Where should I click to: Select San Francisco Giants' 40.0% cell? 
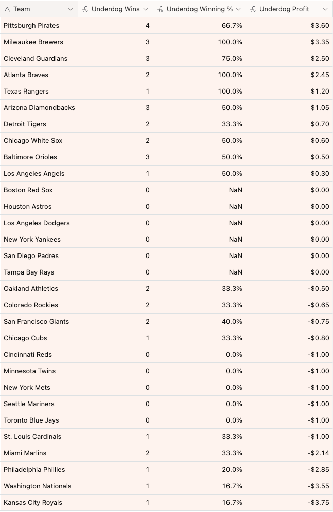232,322
